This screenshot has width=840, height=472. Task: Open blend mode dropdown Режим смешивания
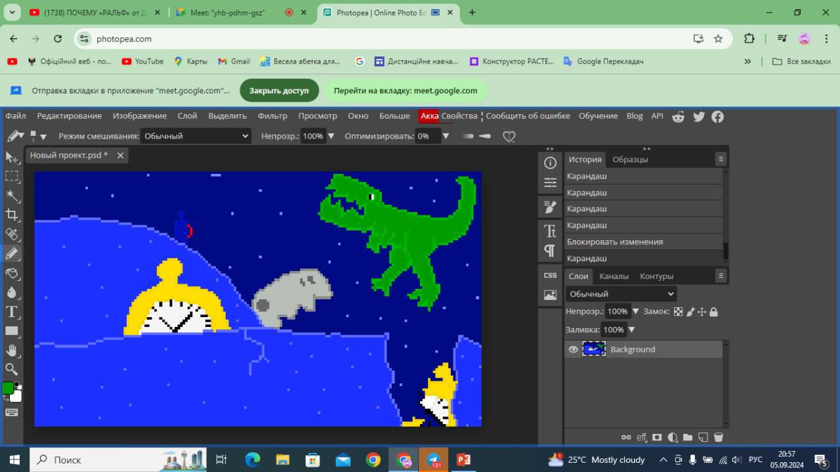[x=196, y=136]
